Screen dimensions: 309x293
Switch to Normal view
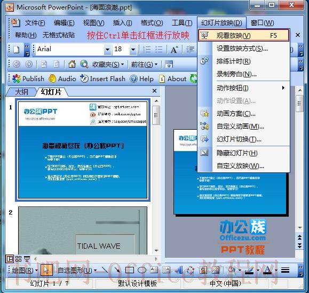coord(10,258)
